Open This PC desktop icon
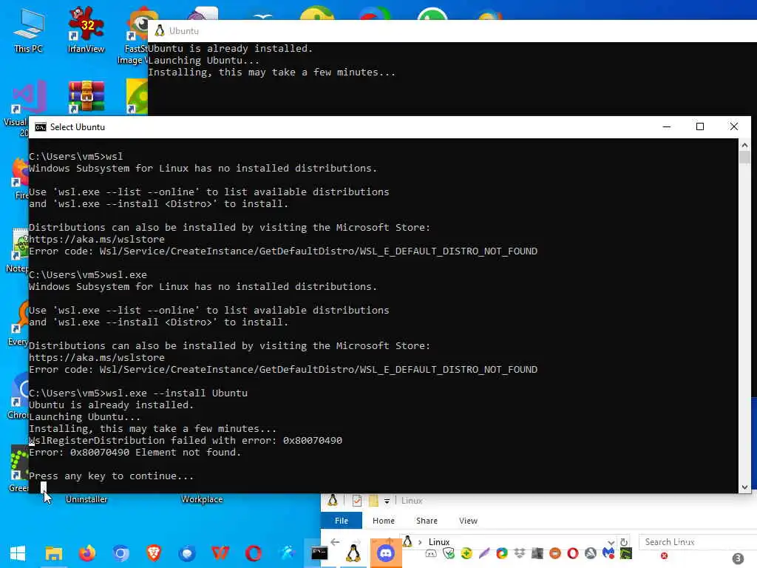 (28, 30)
